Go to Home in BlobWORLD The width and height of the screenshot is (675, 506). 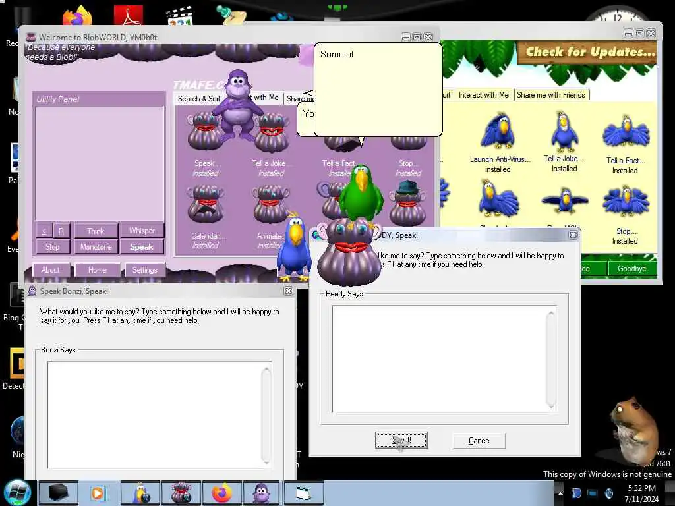pos(98,270)
